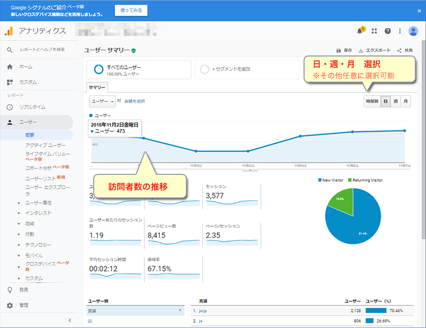Click the 指標を選択 link

[134, 101]
